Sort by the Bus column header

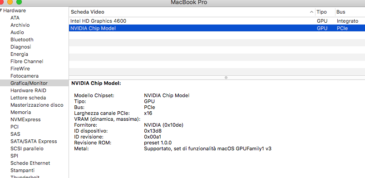[x=341, y=12]
